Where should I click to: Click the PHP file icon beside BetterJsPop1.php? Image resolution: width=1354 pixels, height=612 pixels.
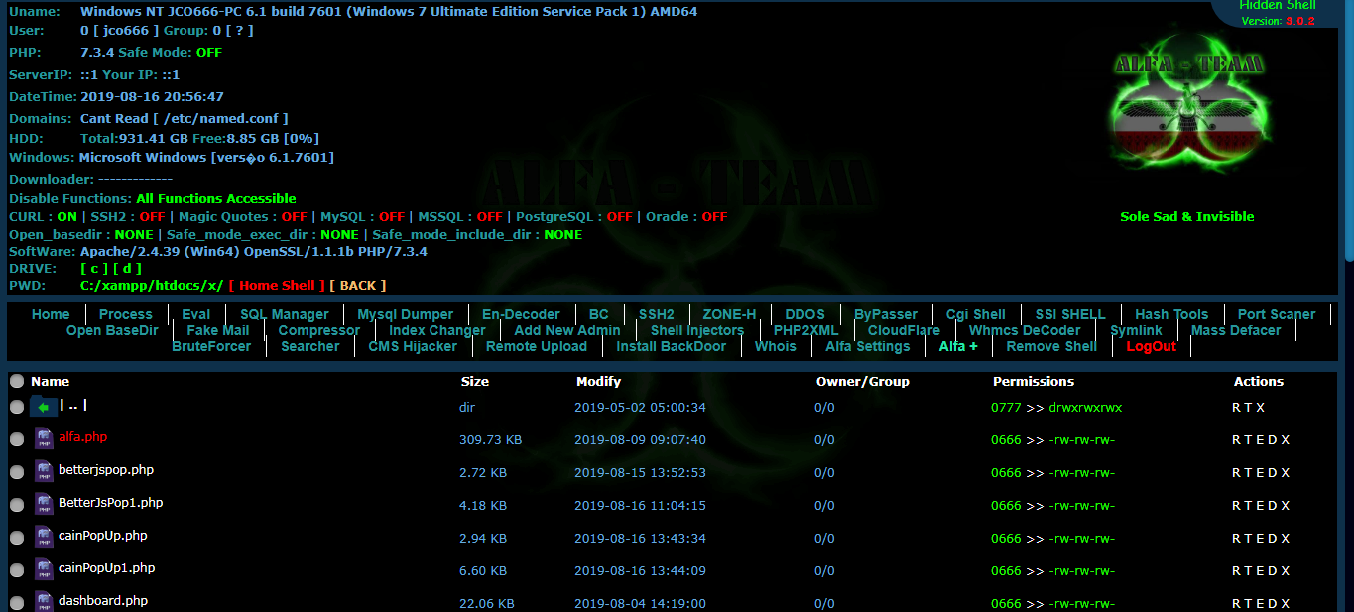tap(44, 504)
